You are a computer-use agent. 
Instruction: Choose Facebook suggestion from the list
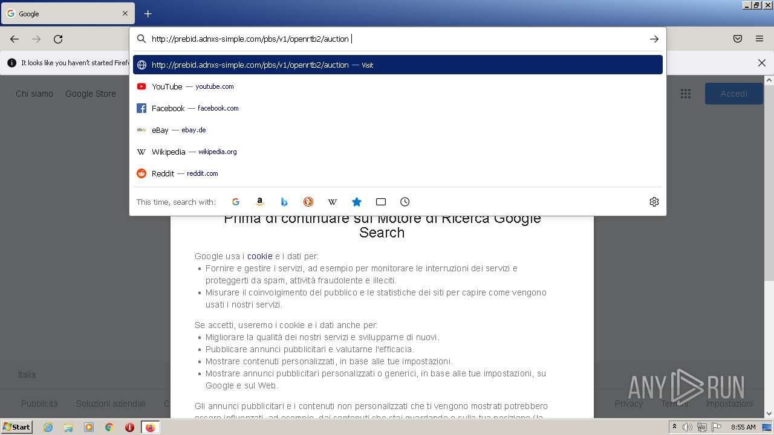coord(398,108)
